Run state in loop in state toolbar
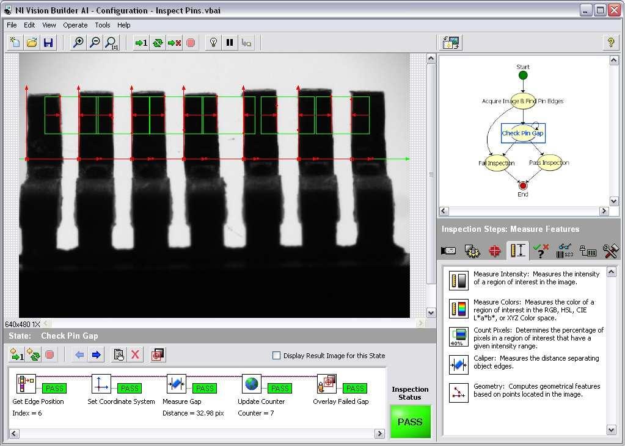 [x=34, y=354]
